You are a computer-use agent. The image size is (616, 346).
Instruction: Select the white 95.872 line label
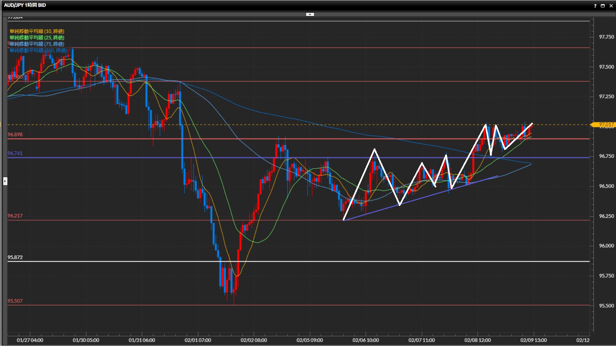(x=15, y=257)
